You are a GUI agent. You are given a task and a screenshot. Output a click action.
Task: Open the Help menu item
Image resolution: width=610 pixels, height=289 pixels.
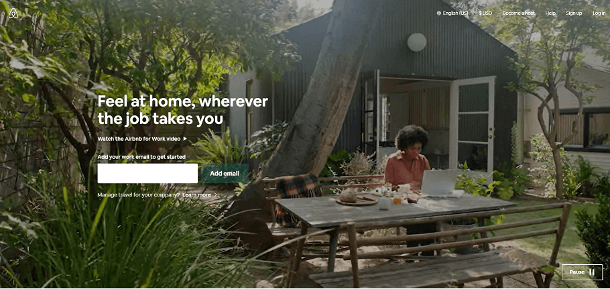(x=550, y=13)
